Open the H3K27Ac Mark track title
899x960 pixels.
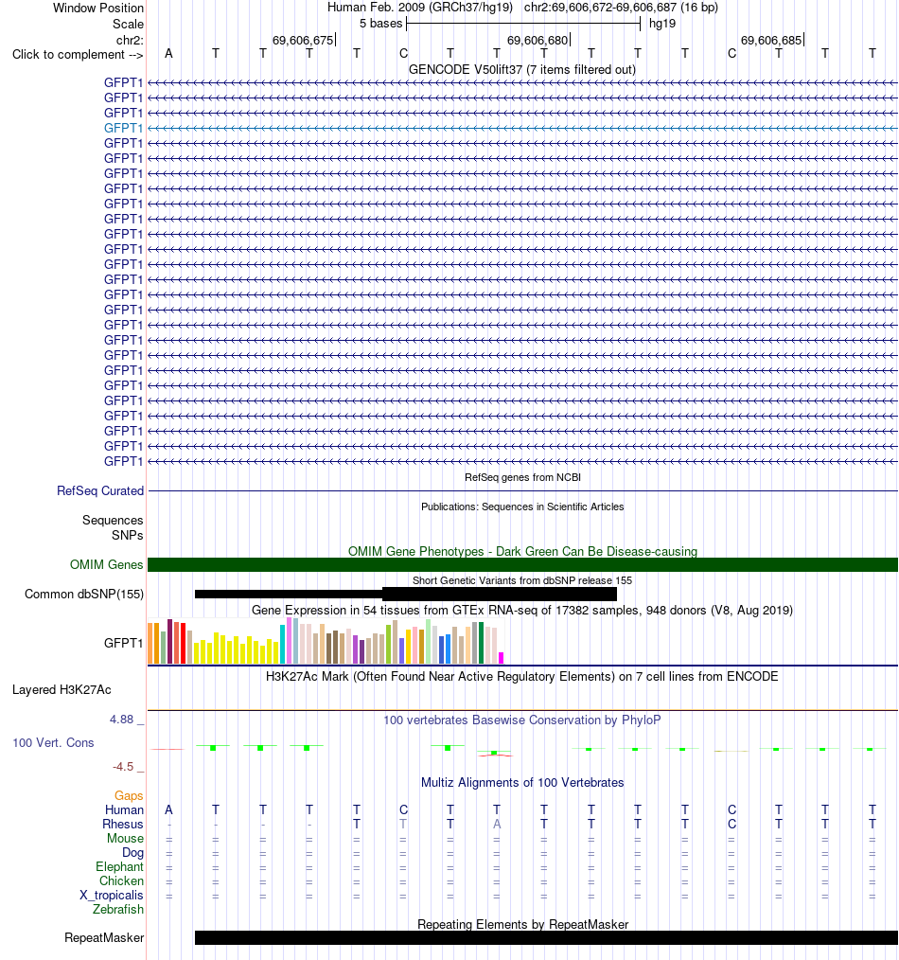pos(522,676)
